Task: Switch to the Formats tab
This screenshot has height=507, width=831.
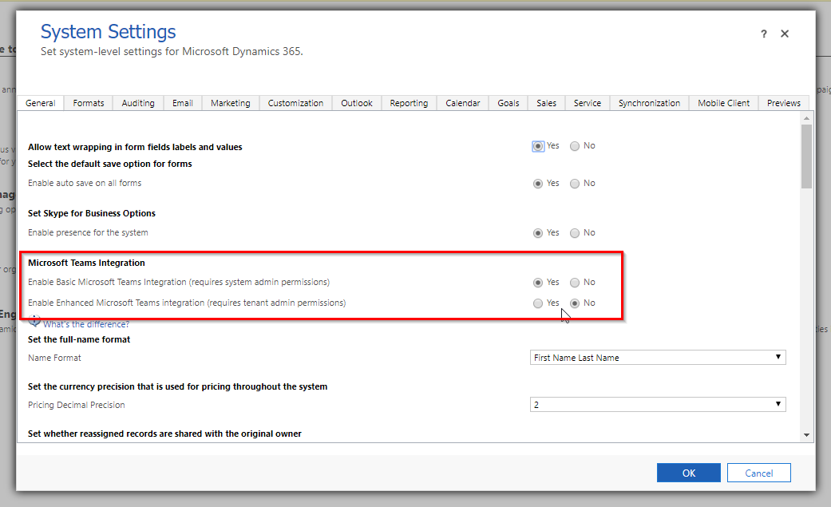Action: pyautogui.click(x=89, y=103)
